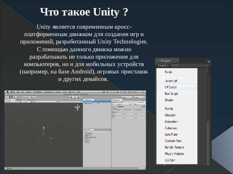Switch to the Hierarchy tab
This screenshot has height=174, width=233.
tap(88, 100)
